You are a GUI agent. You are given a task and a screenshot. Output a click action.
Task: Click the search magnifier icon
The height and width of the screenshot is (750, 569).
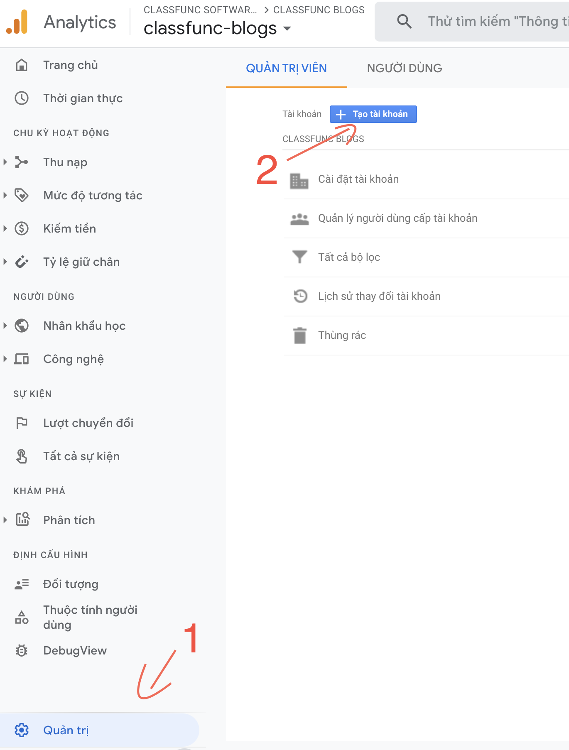tap(404, 21)
